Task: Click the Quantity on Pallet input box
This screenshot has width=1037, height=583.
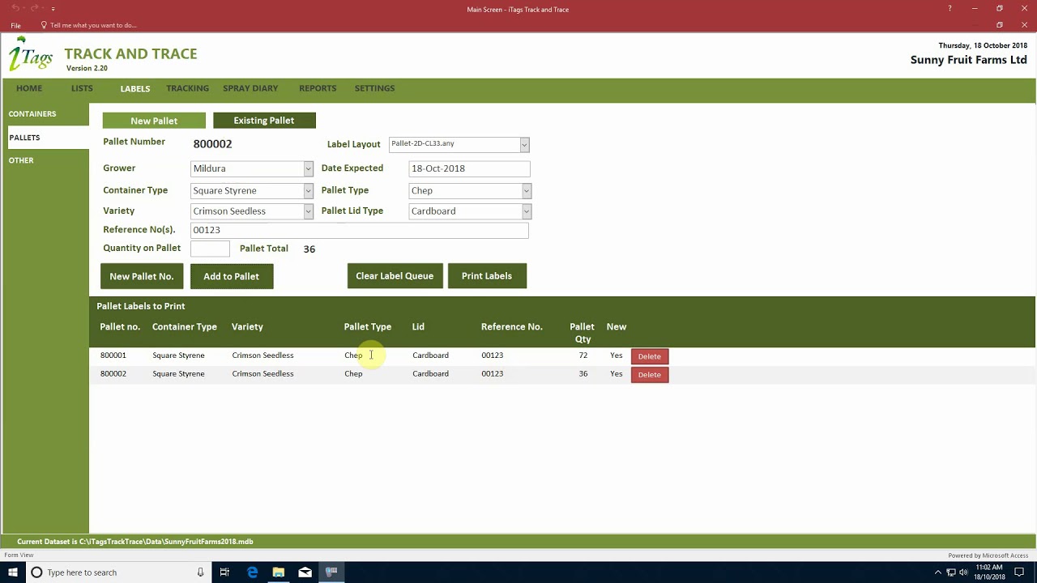Action: point(210,249)
